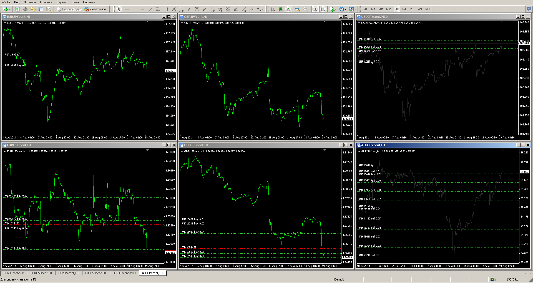Viewport: 533px width, 283px height.
Task: Switch chart to bar chart mode
Action: 273,9
